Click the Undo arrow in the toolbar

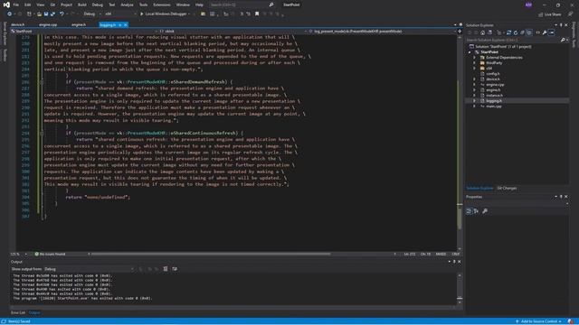[x=62, y=14]
